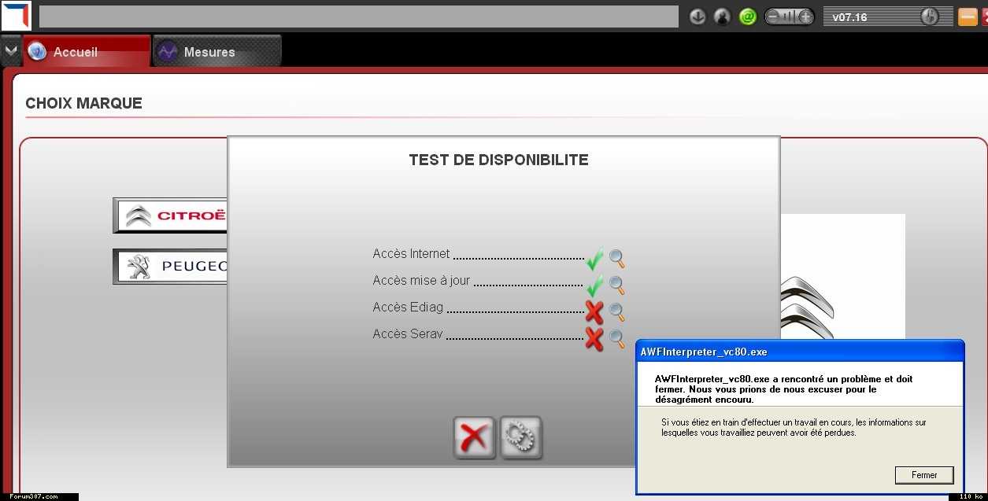Click the gears settings button in test dialog
988x501 pixels.
(520, 437)
